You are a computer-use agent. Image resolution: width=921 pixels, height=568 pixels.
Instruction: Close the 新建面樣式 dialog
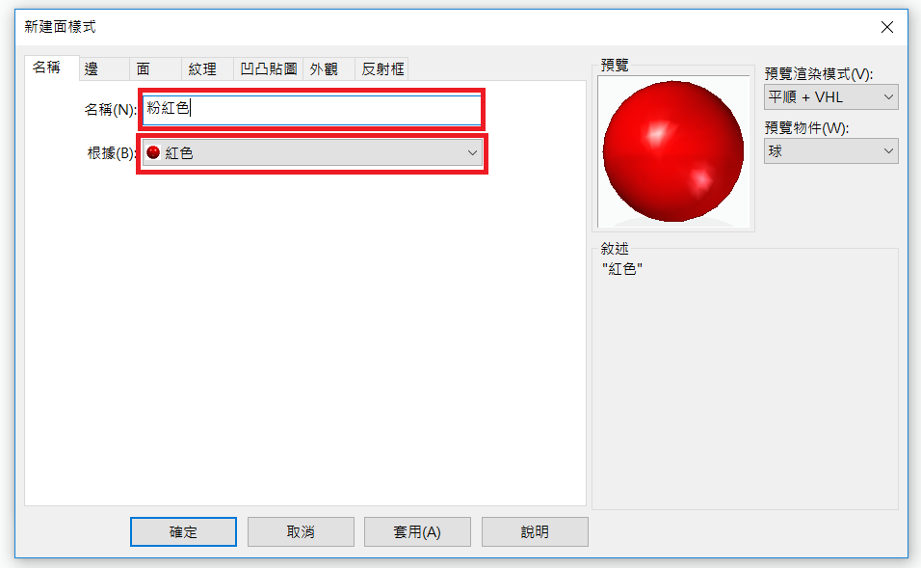(887, 27)
